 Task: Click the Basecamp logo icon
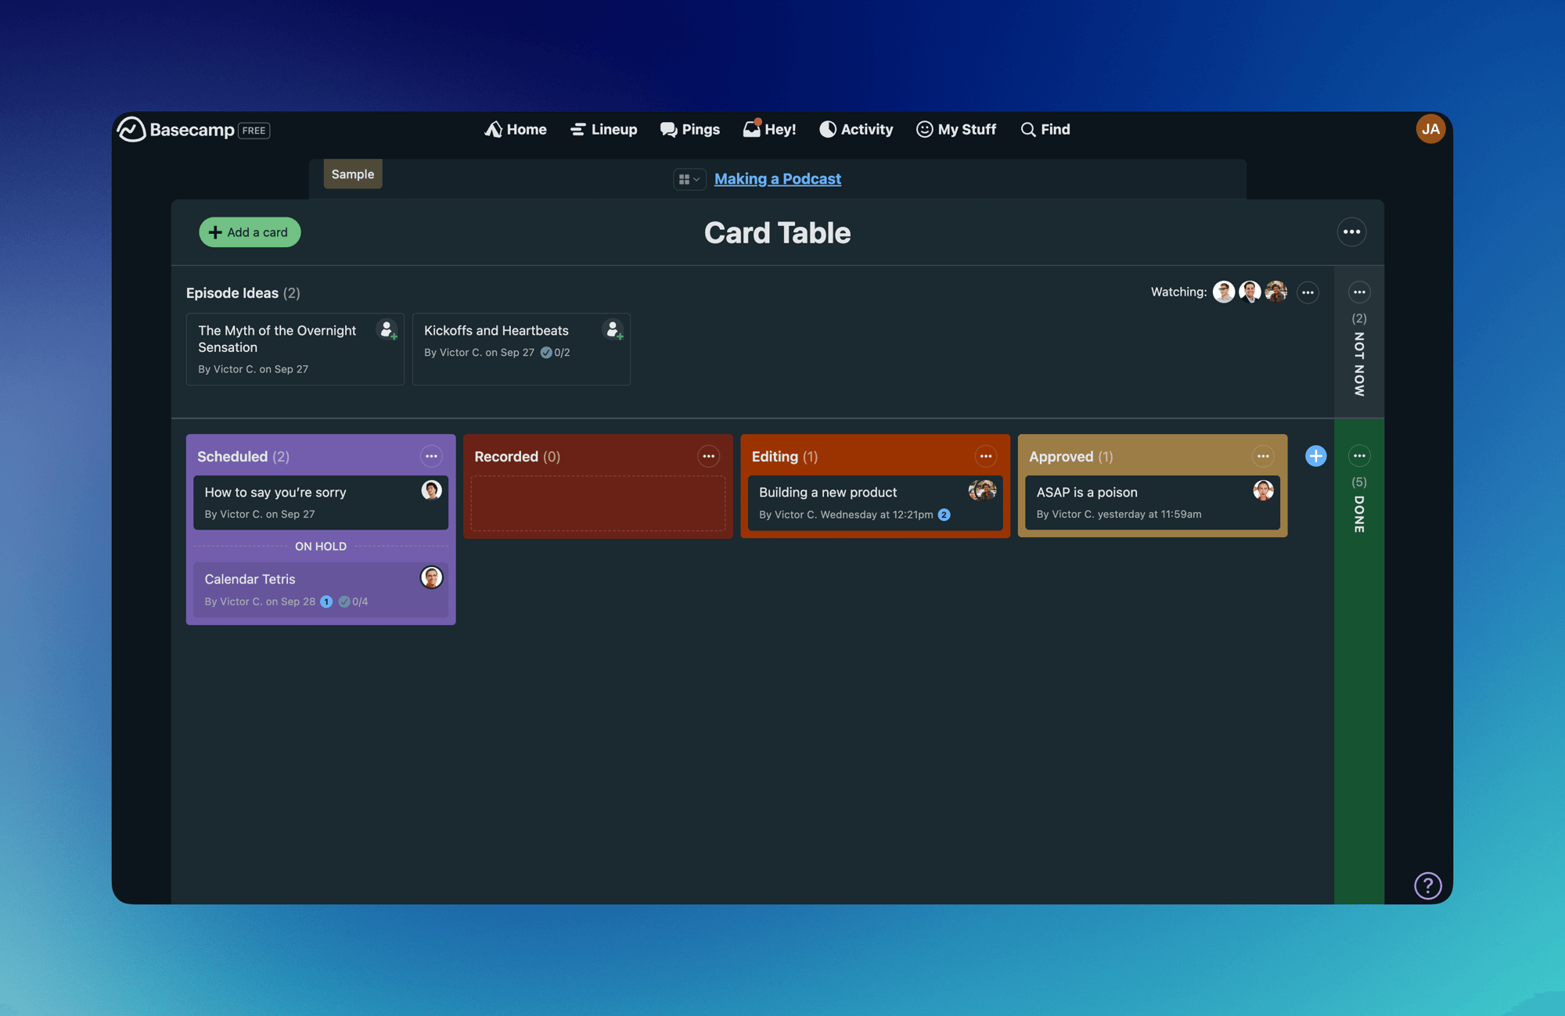[x=131, y=130]
